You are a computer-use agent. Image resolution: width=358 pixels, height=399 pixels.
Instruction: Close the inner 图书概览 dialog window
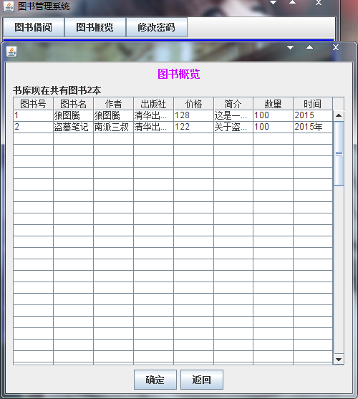[336, 47]
